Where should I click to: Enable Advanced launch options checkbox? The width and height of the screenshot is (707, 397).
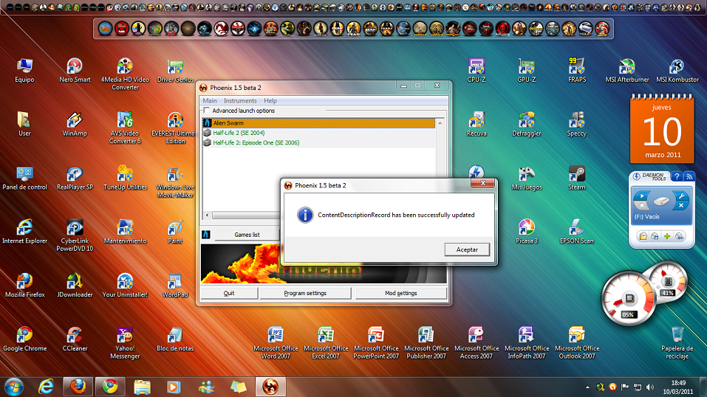click(x=207, y=111)
